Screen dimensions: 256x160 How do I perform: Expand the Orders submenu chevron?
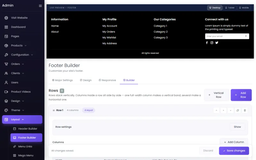click(x=23, y=64)
